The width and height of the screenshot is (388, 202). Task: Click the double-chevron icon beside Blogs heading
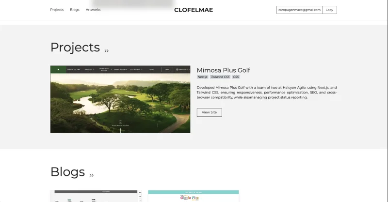tap(92, 175)
